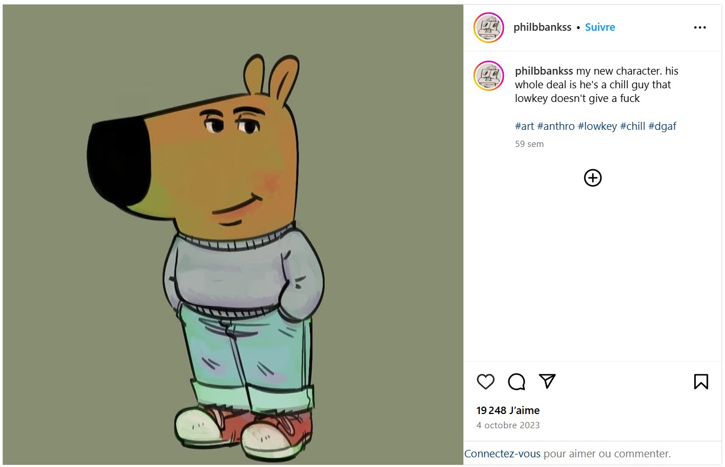Image resolution: width=725 pixels, height=467 pixels.
Task: Follow philbbankss with the Suivre button
Action: point(600,27)
